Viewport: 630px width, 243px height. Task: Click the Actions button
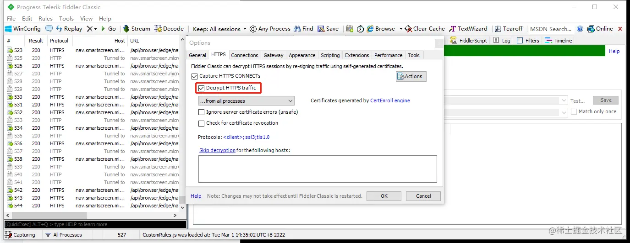(x=411, y=76)
